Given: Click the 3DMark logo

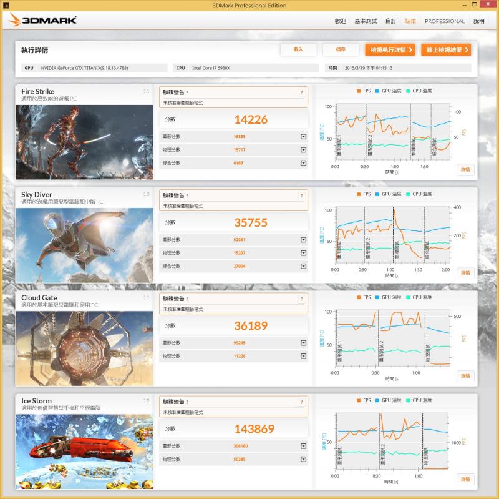Looking at the screenshot, I should click(x=42, y=21).
